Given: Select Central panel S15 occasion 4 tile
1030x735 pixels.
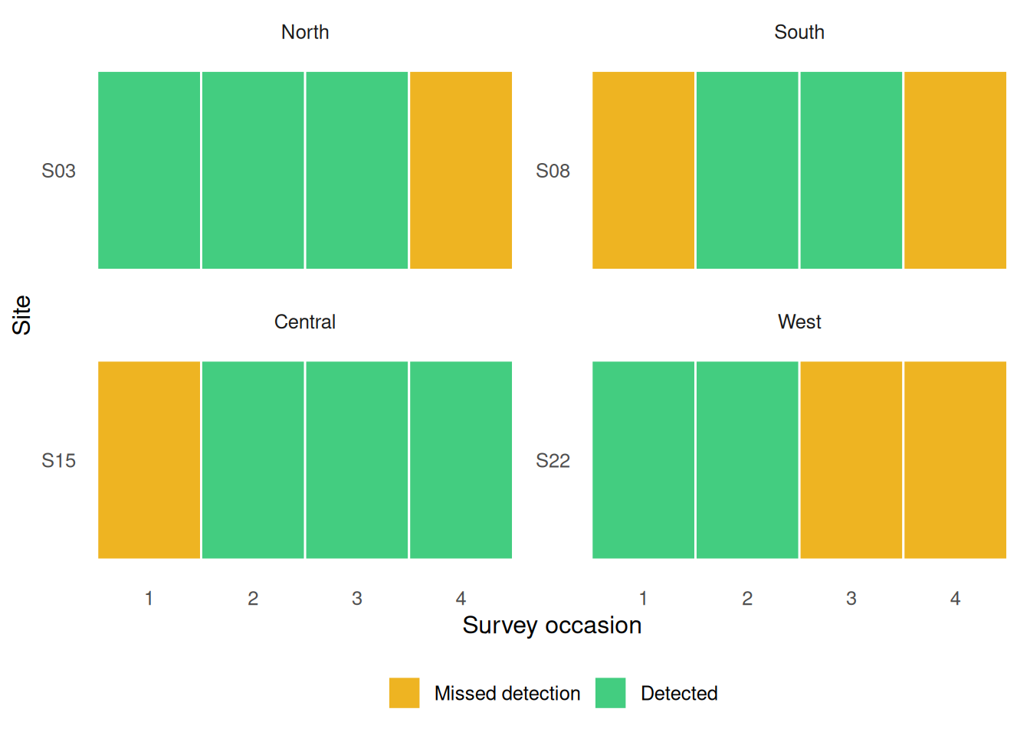Looking at the screenshot, I should tap(461, 459).
